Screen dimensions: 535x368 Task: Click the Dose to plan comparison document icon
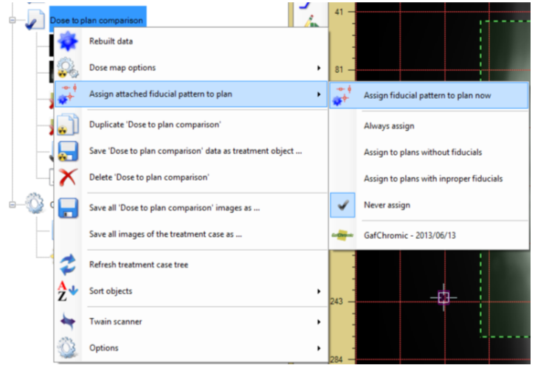[35, 20]
